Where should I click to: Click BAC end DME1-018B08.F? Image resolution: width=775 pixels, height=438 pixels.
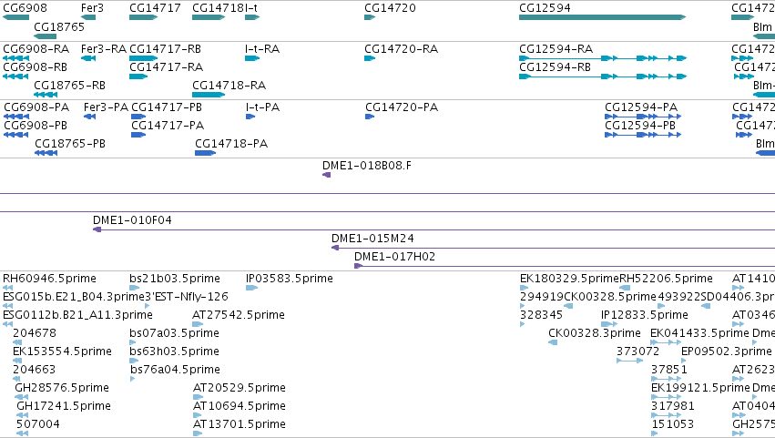pyautogui.click(x=366, y=166)
